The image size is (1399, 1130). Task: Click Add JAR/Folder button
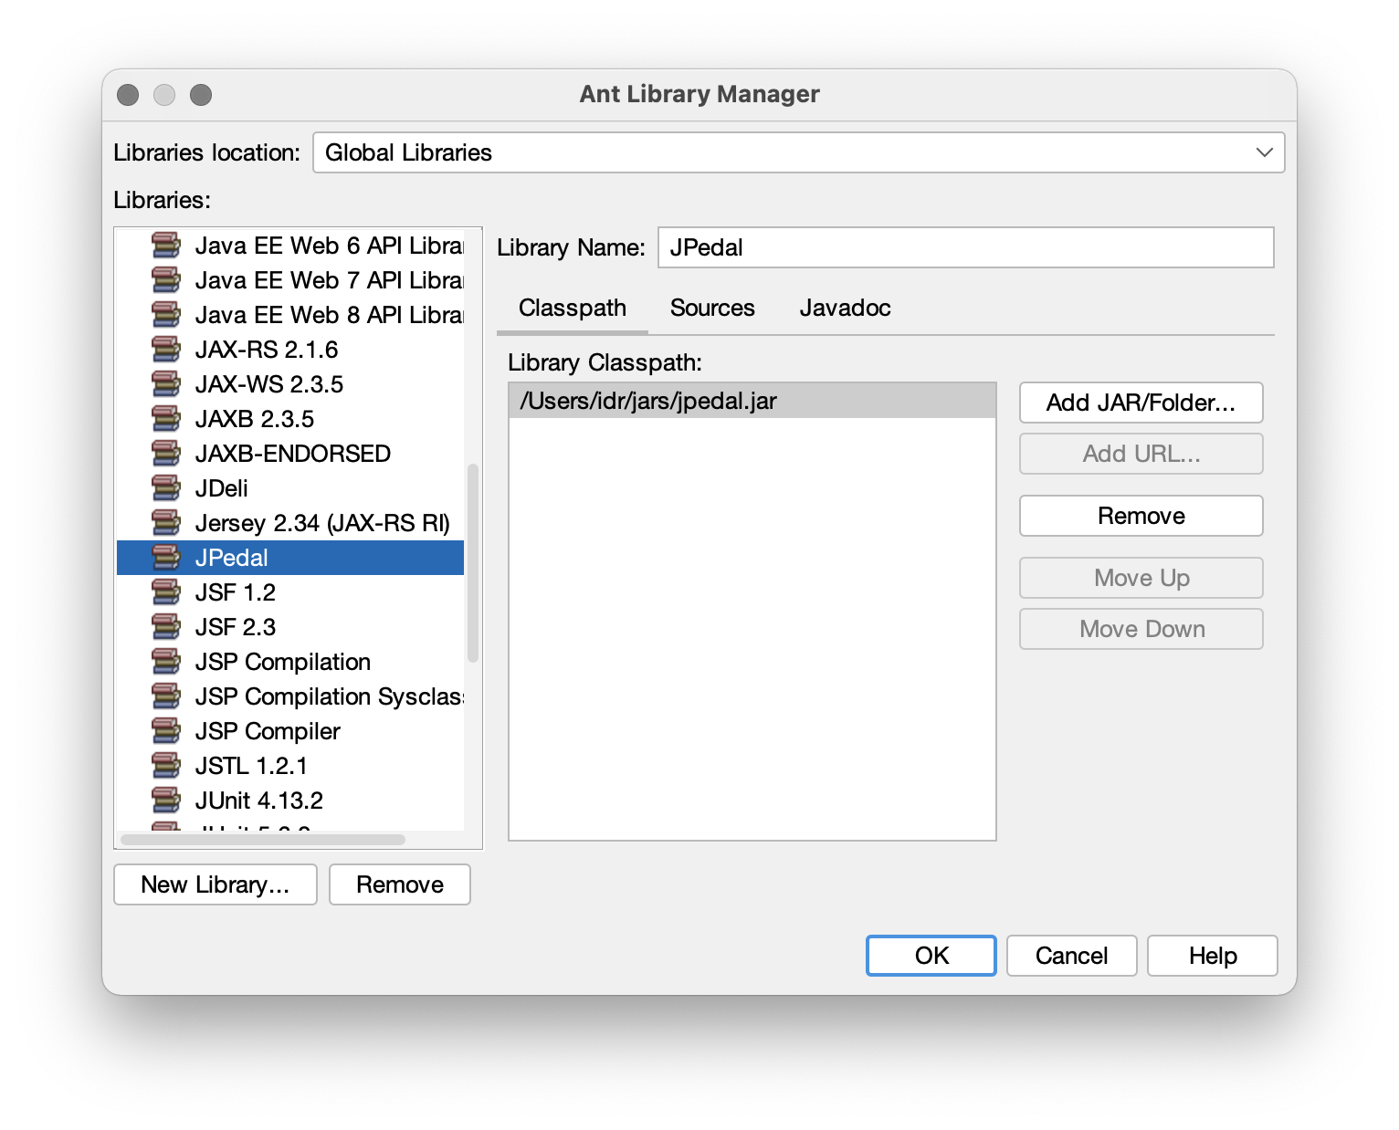(x=1141, y=403)
